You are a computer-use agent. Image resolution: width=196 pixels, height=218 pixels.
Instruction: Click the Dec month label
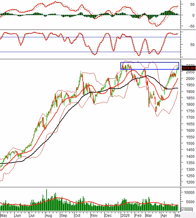click(108, 216)
